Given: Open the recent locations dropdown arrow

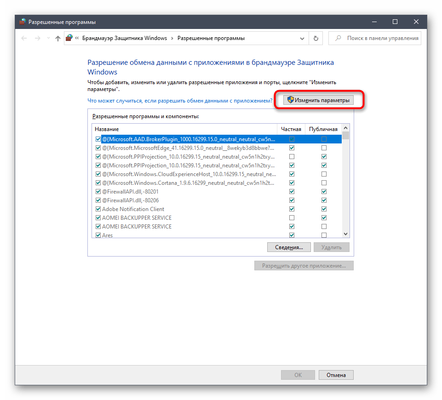Looking at the screenshot, I should (47, 39).
